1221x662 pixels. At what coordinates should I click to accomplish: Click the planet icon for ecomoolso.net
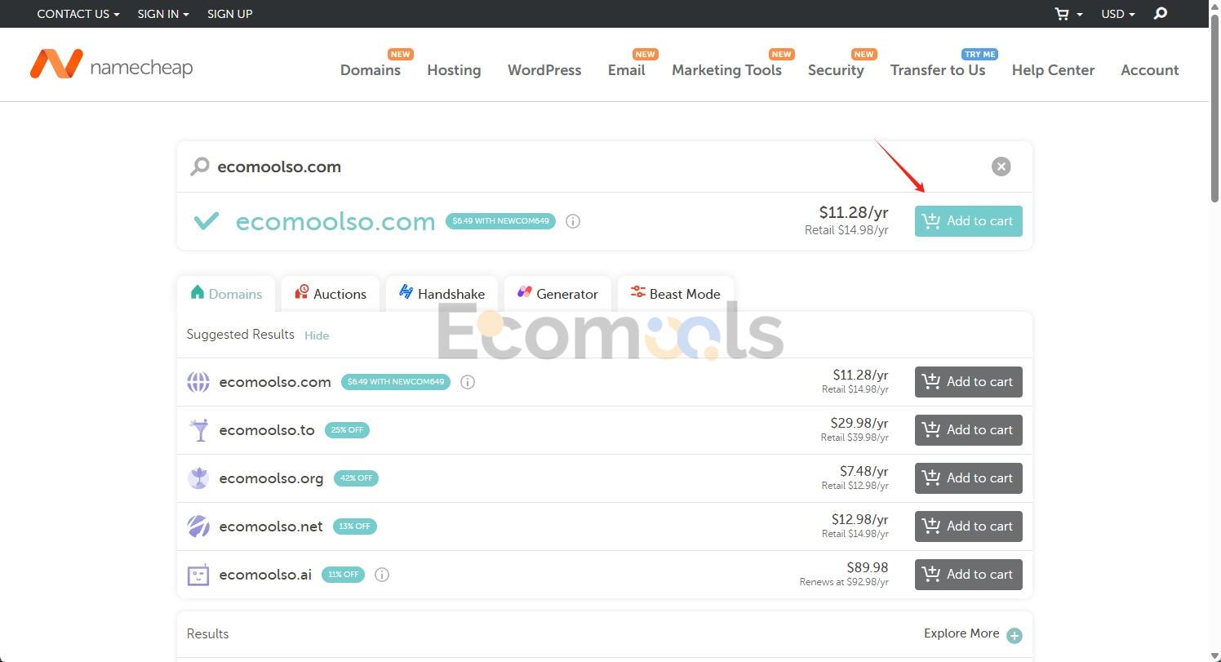tap(198, 526)
